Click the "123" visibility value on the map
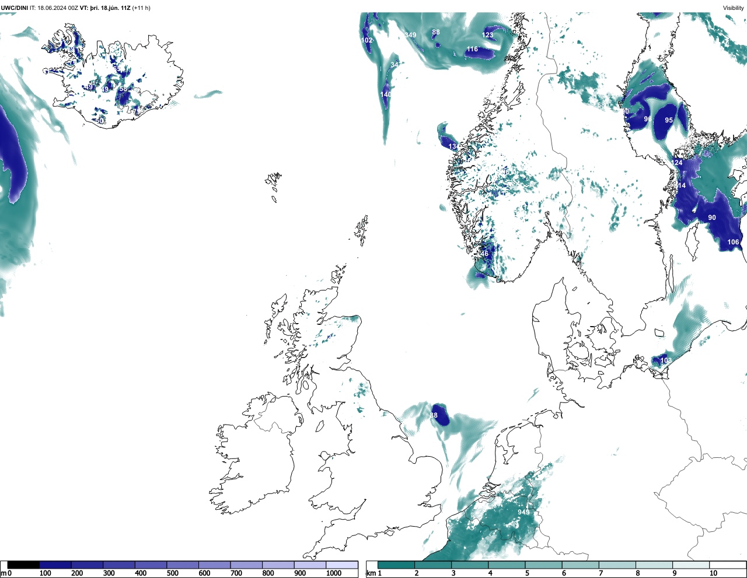This screenshot has width=747, height=578. click(487, 35)
